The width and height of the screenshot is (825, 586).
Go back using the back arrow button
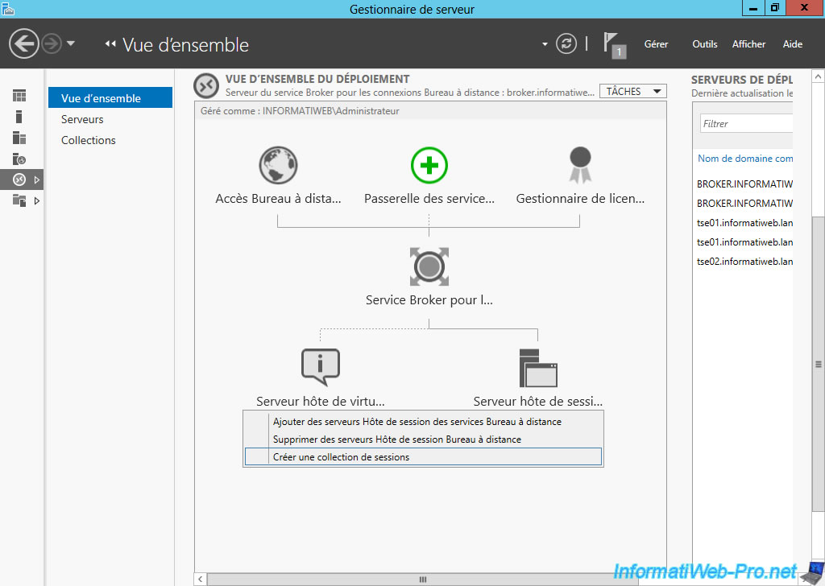click(x=25, y=43)
